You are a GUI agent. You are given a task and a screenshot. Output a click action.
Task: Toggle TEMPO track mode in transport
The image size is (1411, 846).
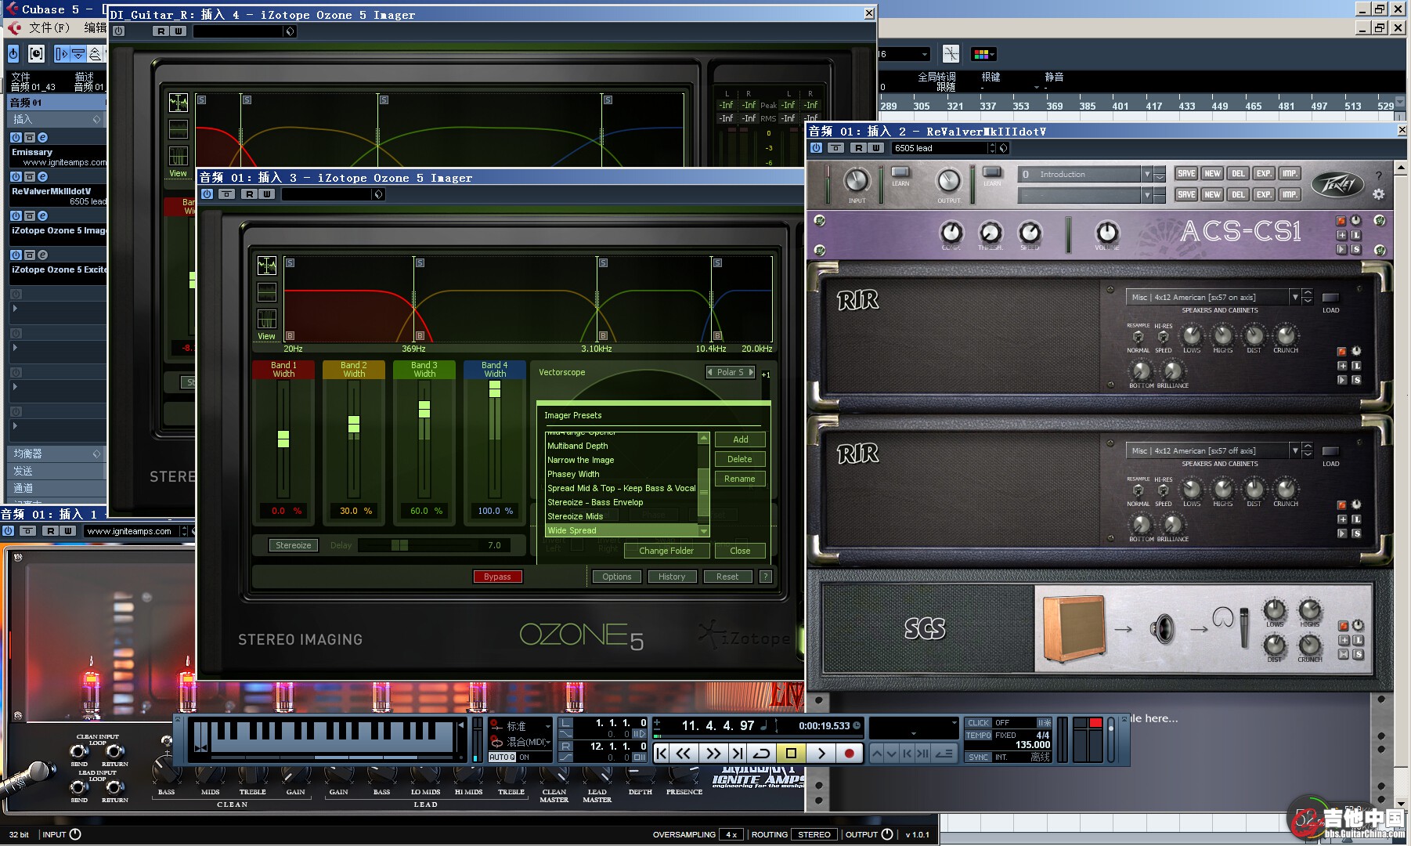coord(978,736)
